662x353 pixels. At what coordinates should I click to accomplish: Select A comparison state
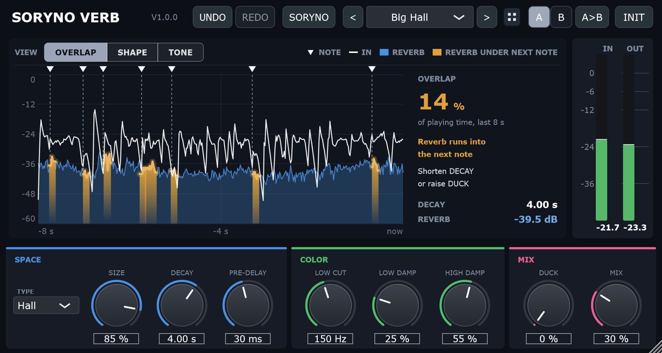(539, 17)
